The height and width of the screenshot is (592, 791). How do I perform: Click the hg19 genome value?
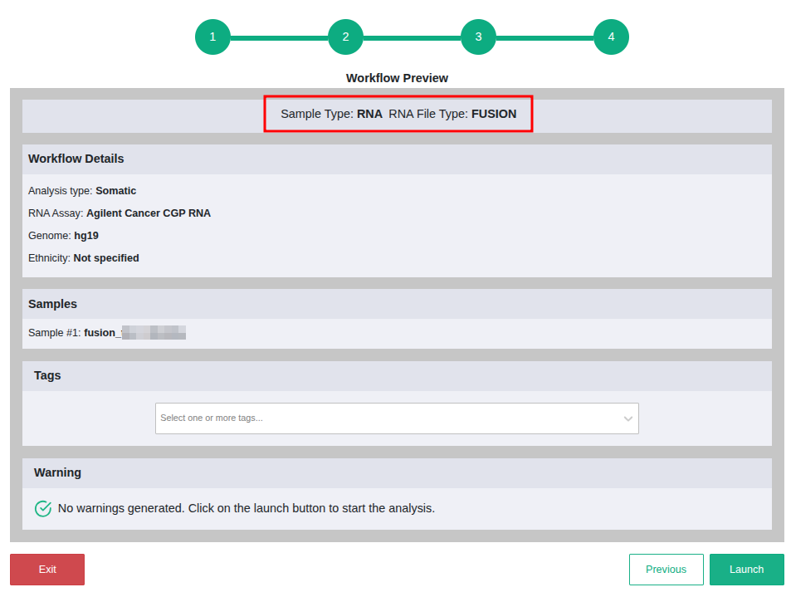pyautogui.click(x=86, y=236)
